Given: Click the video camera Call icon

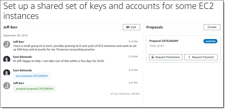Looking at the screenshot, I should pos(128,27).
